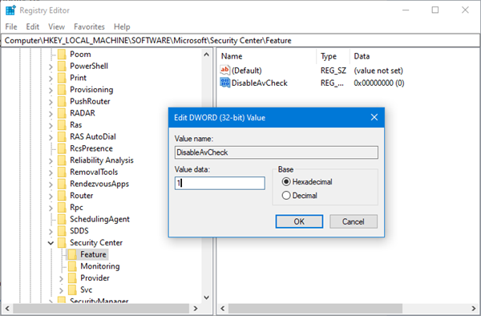Click the values pane horizontal scrollbar thumb
Viewport: 481px width, 316px height.
point(315,308)
